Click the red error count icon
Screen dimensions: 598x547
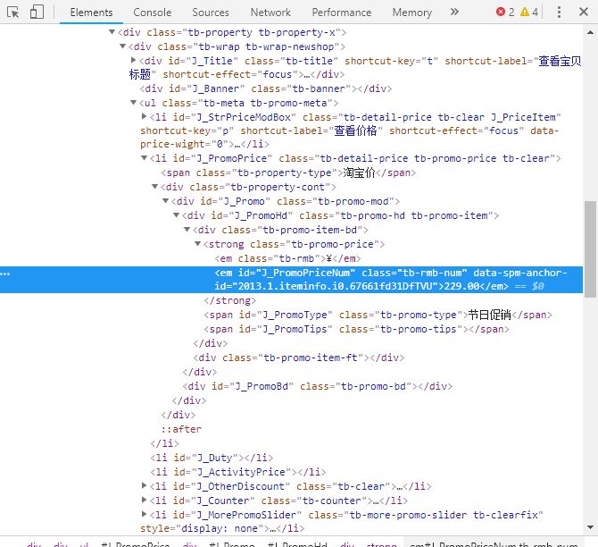coord(501,13)
